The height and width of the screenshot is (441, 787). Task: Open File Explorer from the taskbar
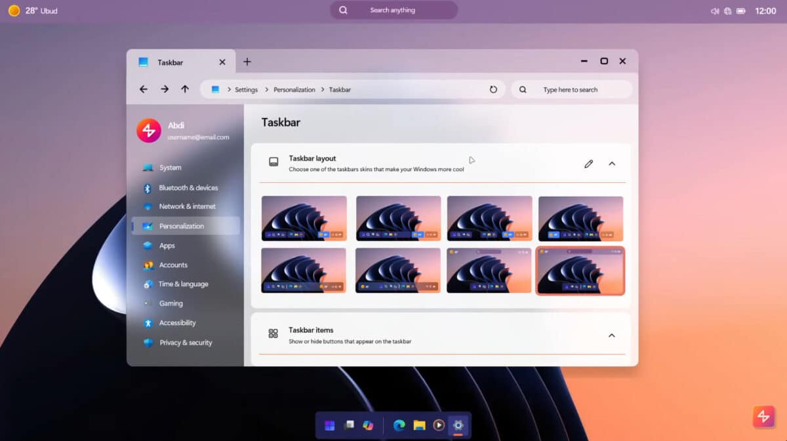(x=420, y=425)
